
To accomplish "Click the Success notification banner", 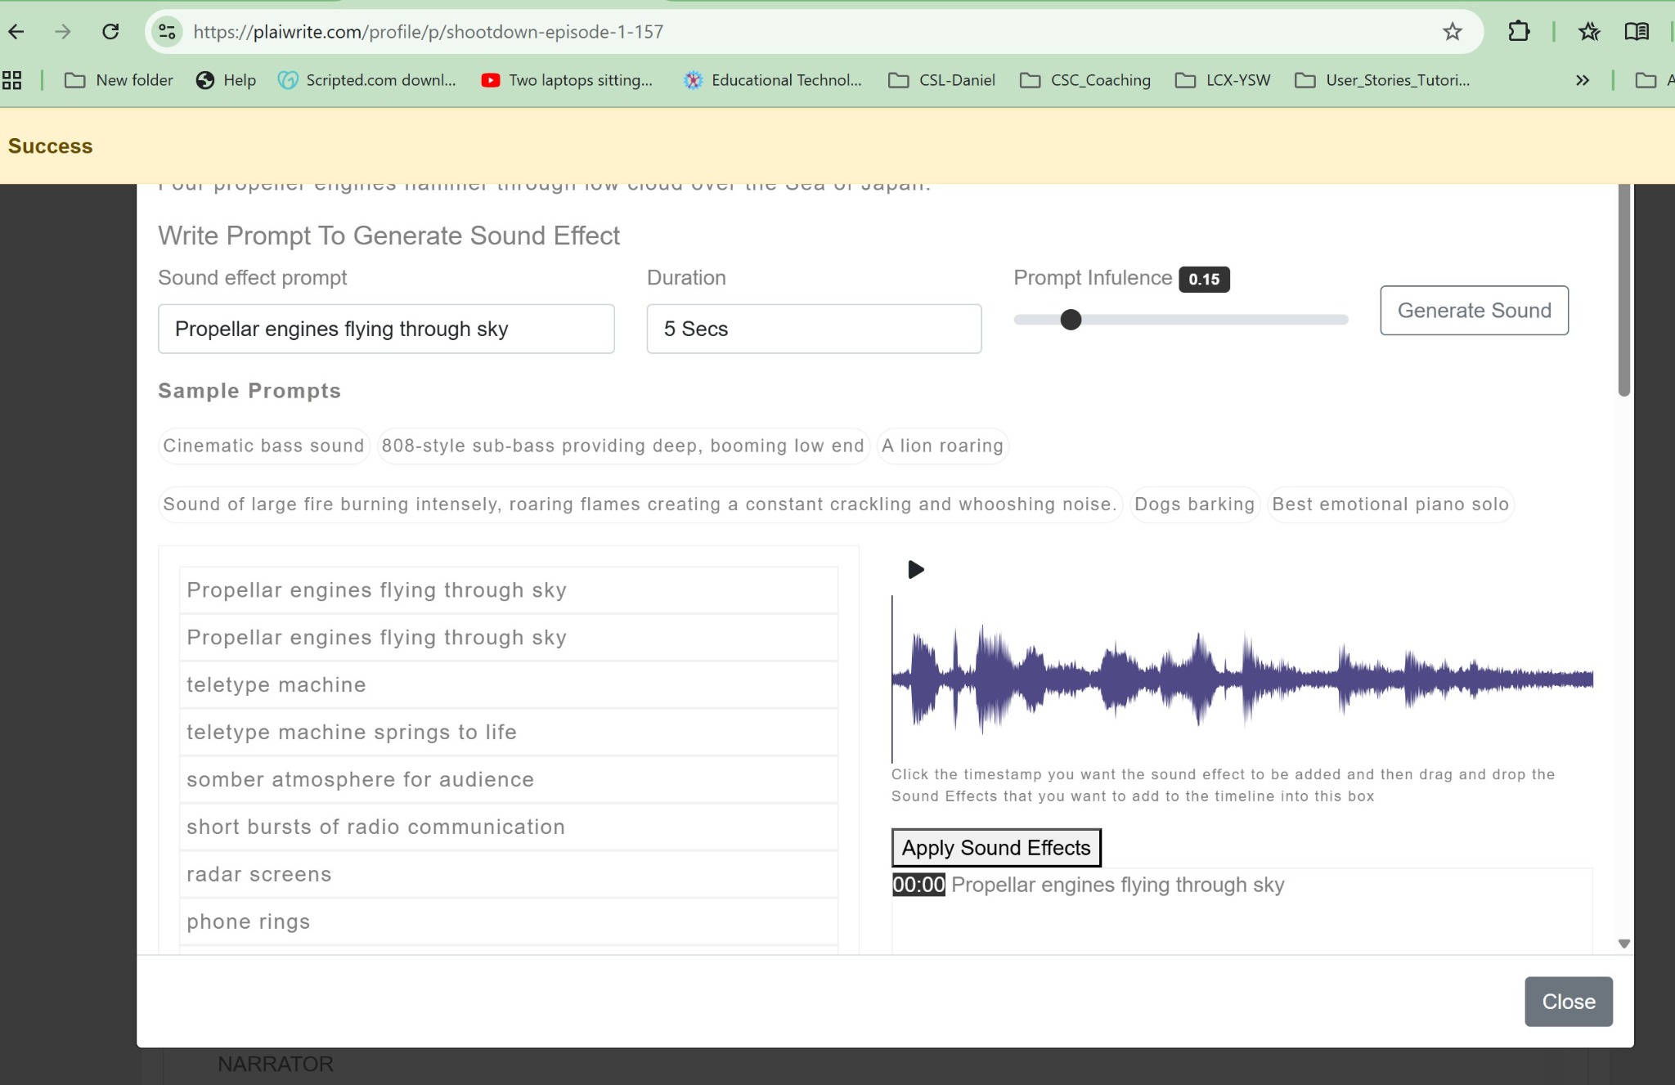I will click(x=837, y=146).
